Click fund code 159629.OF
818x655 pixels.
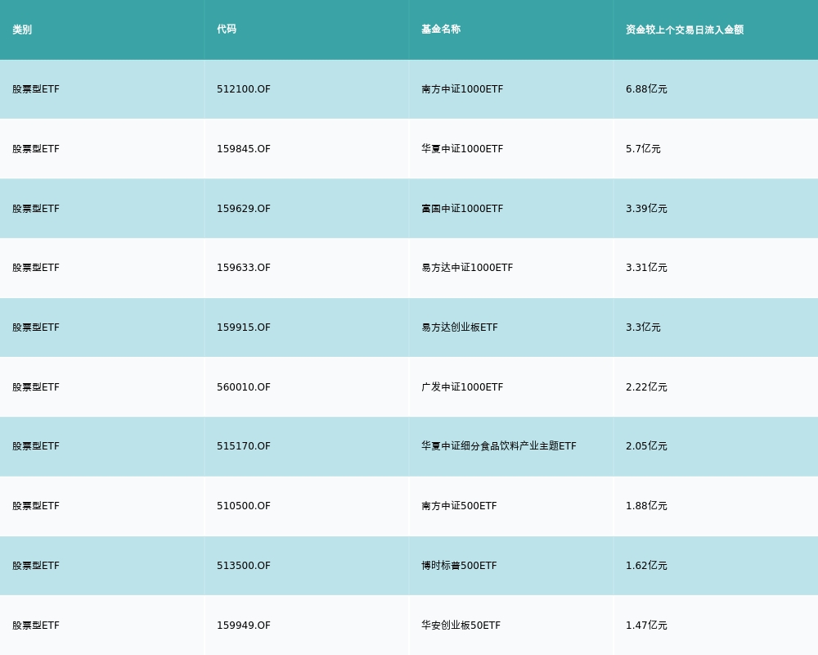[x=244, y=209]
